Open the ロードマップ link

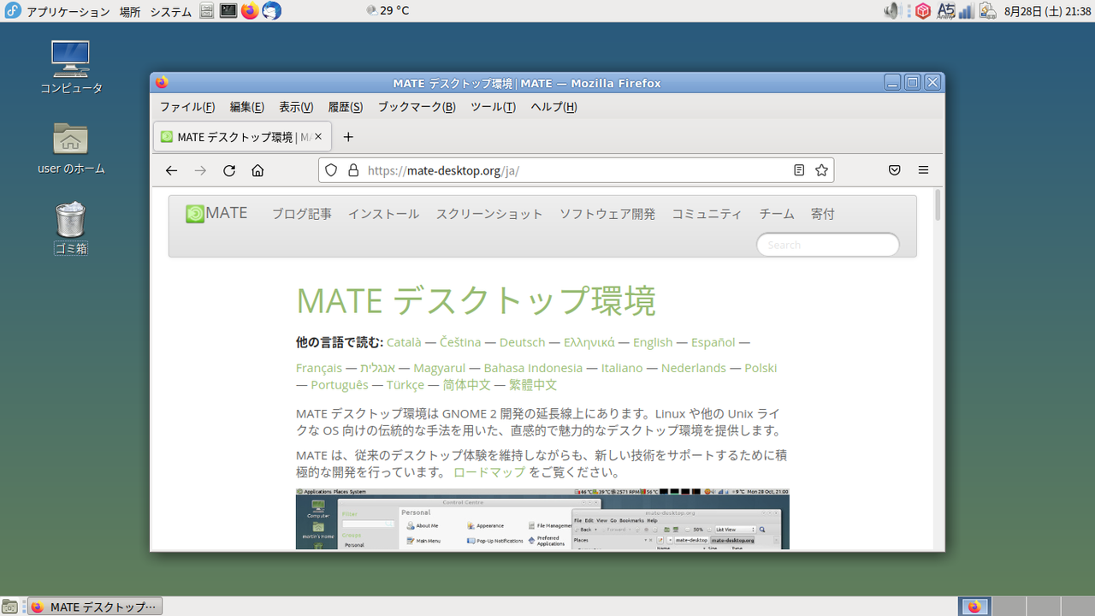coord(489,472)
